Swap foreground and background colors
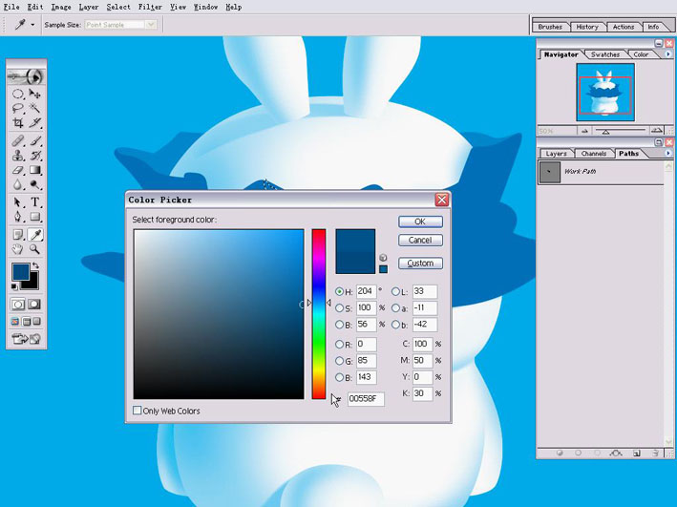Image resolution: width=677 pixels, height=507 pixels. tap(35, 265)
